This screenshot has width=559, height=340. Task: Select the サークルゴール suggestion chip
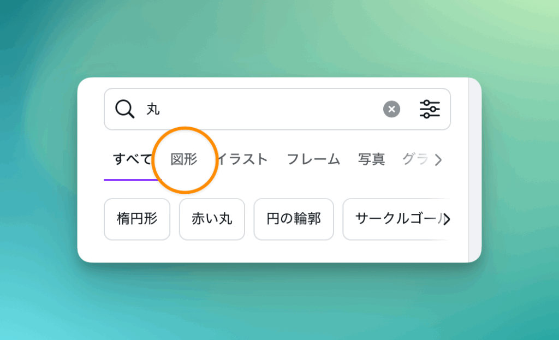click(x=396, y=219)
